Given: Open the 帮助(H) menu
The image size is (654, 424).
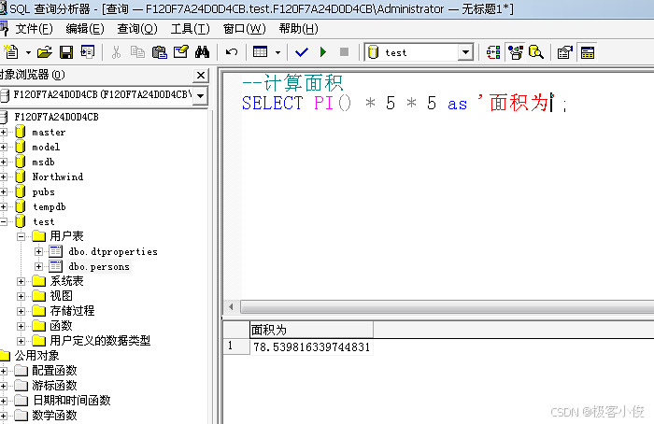Looking at the screenshot, I should tap(299, 29).
